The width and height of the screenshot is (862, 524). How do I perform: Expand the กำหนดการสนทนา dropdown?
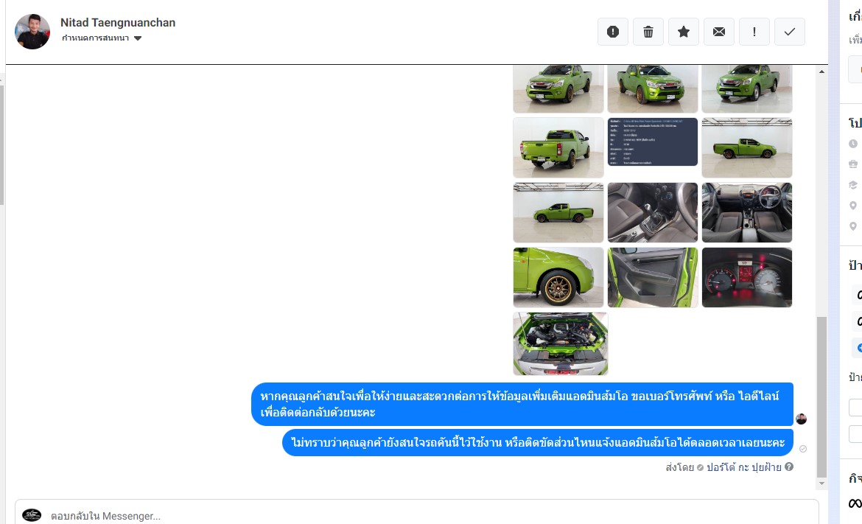(102, 38)
